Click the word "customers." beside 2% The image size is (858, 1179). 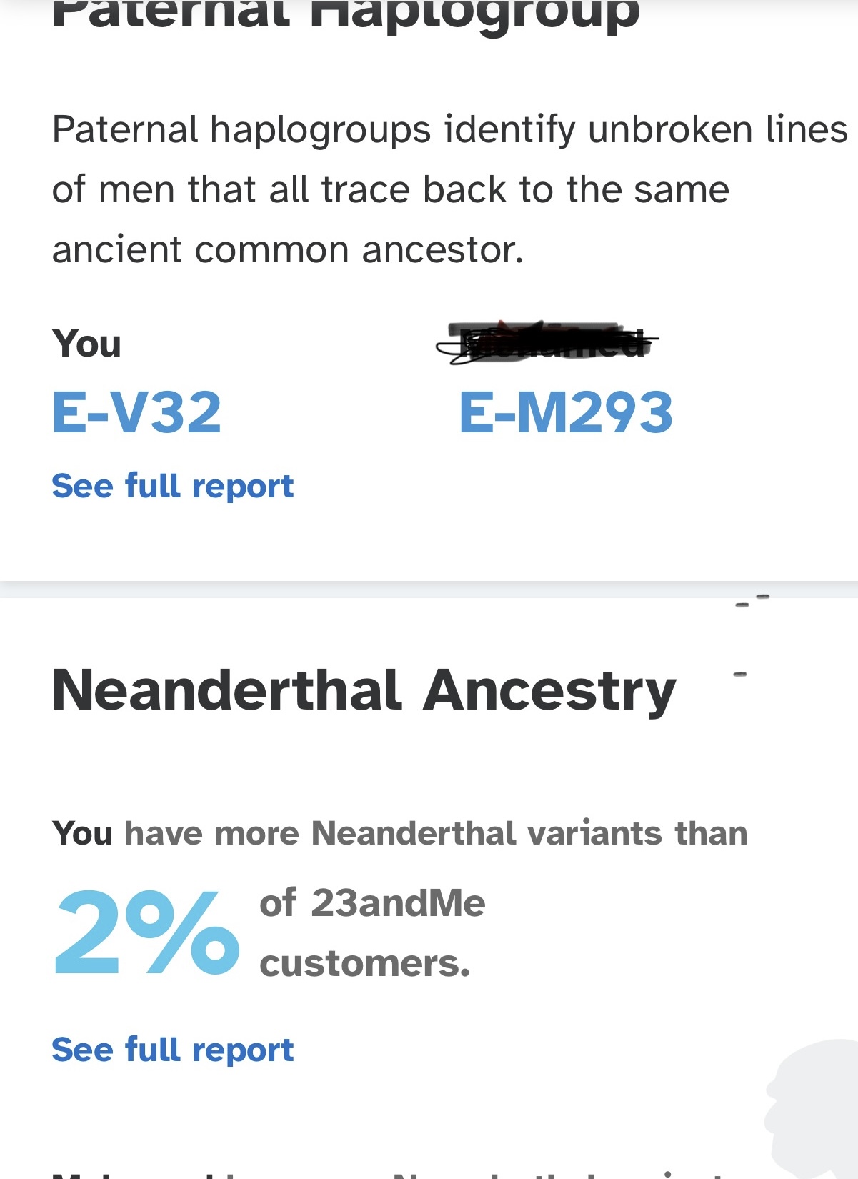364,963
